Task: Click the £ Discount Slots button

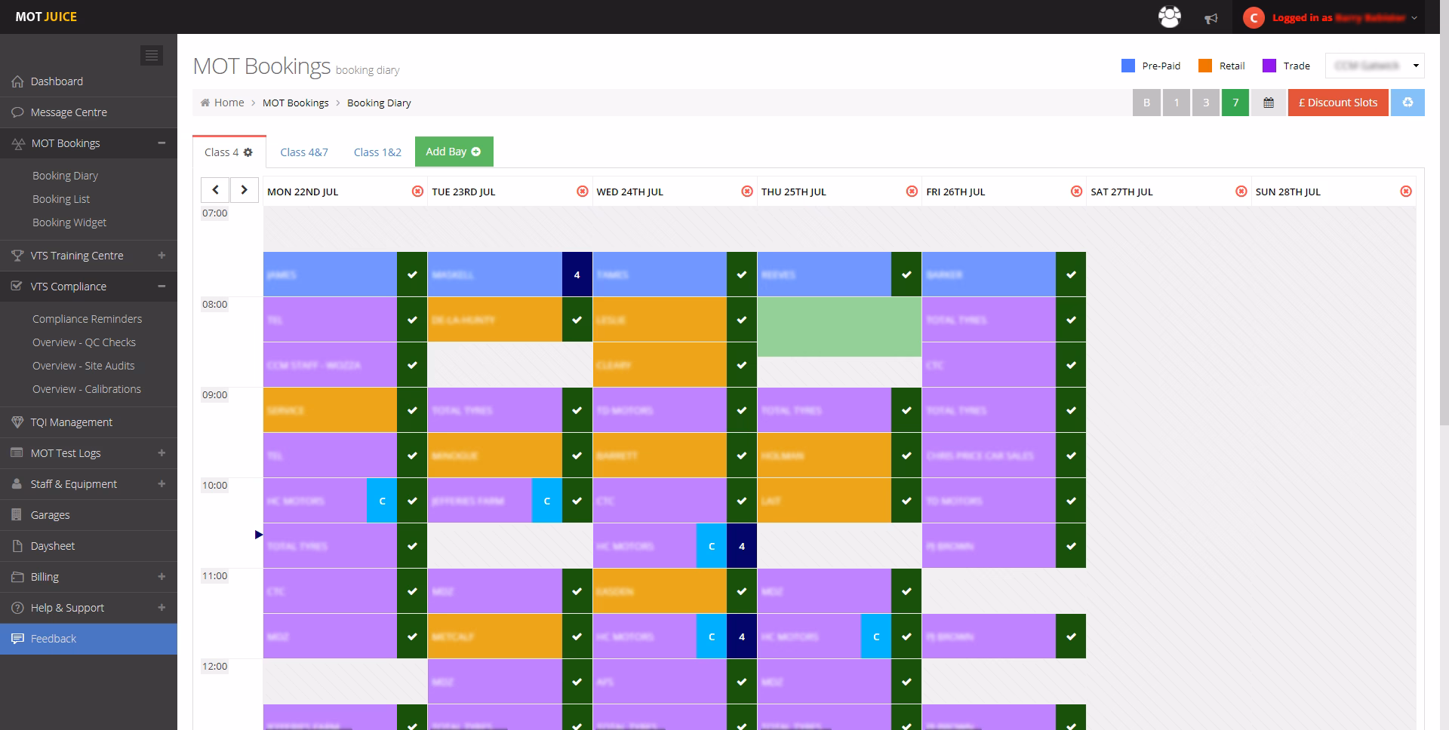Action: click(1337, 103)
